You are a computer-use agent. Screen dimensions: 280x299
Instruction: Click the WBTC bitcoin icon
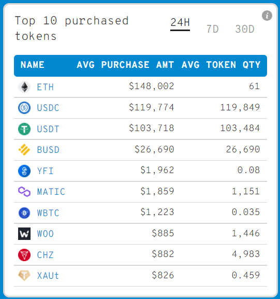[24, 213]
